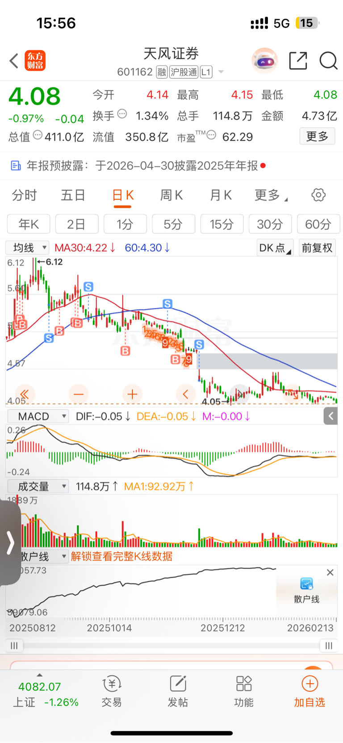This screenshot has height=743, width=343.
Task: Expand the left edge drawer handle
Action: (x=10, y=543)
